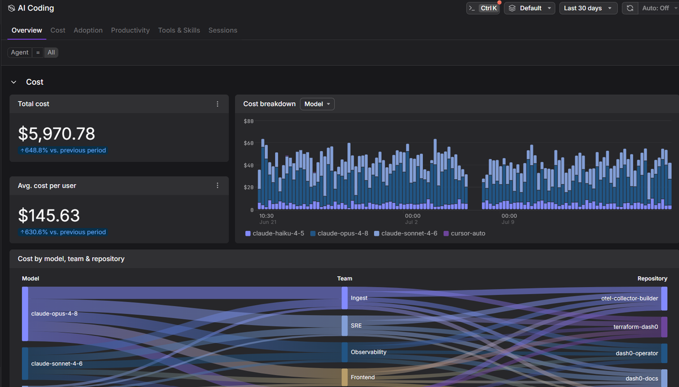Select the claude-sonnet-4-6 model node
The image size is (679, 387).
tap(25, 363)
